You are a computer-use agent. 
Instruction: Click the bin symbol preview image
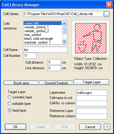click(x=91, y=38)
